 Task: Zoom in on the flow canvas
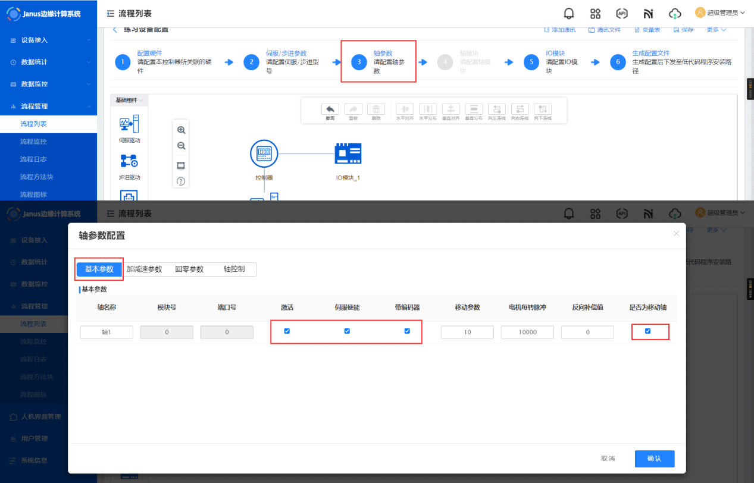pyautogui.click(x=182, y=130)
